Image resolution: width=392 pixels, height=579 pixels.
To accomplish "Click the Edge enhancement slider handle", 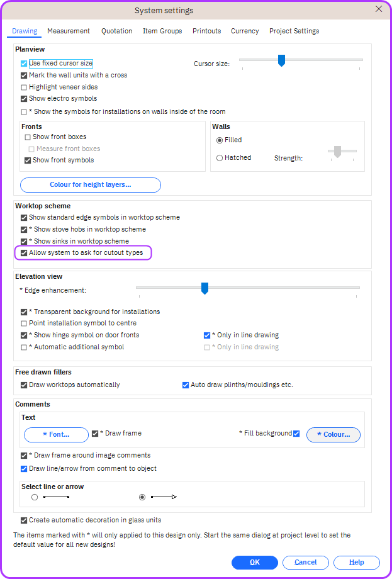I will (x=204, y=288).
